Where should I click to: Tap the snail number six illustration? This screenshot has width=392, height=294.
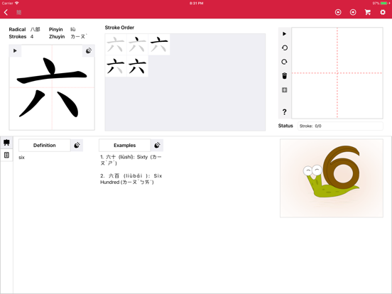point(332,178)
